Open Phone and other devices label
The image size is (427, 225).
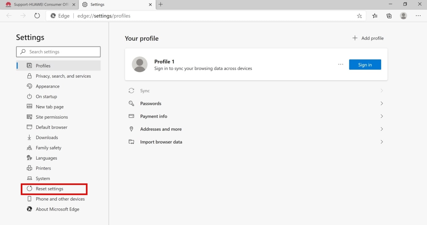click(60, 199)
